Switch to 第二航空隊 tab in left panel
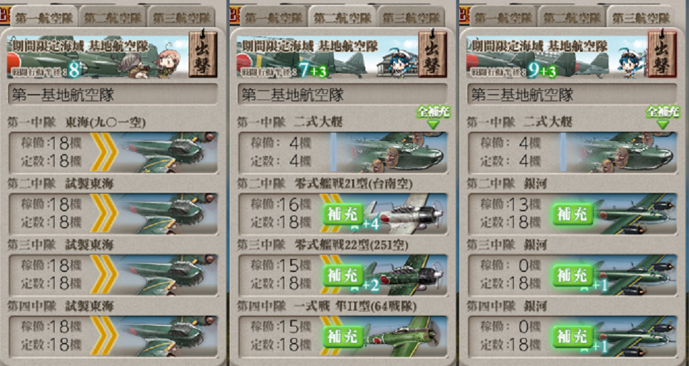 click(112, 18)
